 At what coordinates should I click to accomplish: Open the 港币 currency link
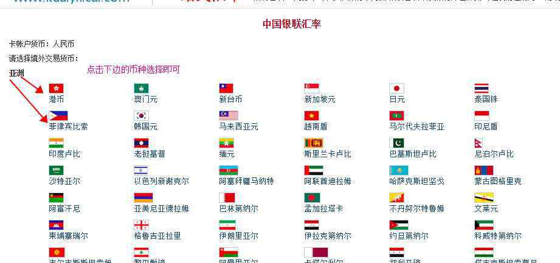(57, 99)
